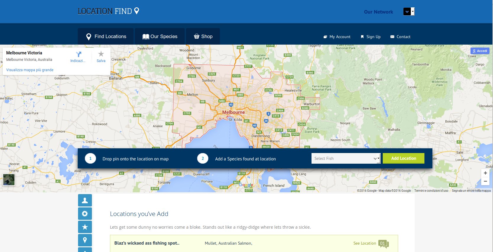Save Melbourne Victoria with the star icon
Screen dimensions: 493x252
pyautogui.click(x=101, y=54)
